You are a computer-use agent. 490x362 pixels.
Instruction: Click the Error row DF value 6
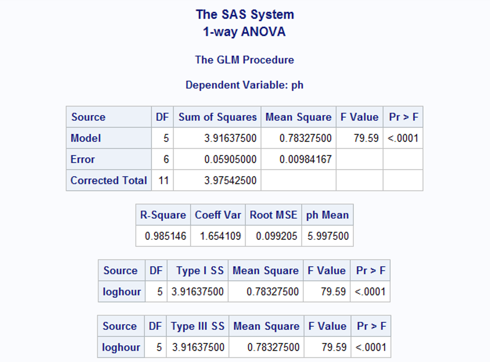(166, 159)
